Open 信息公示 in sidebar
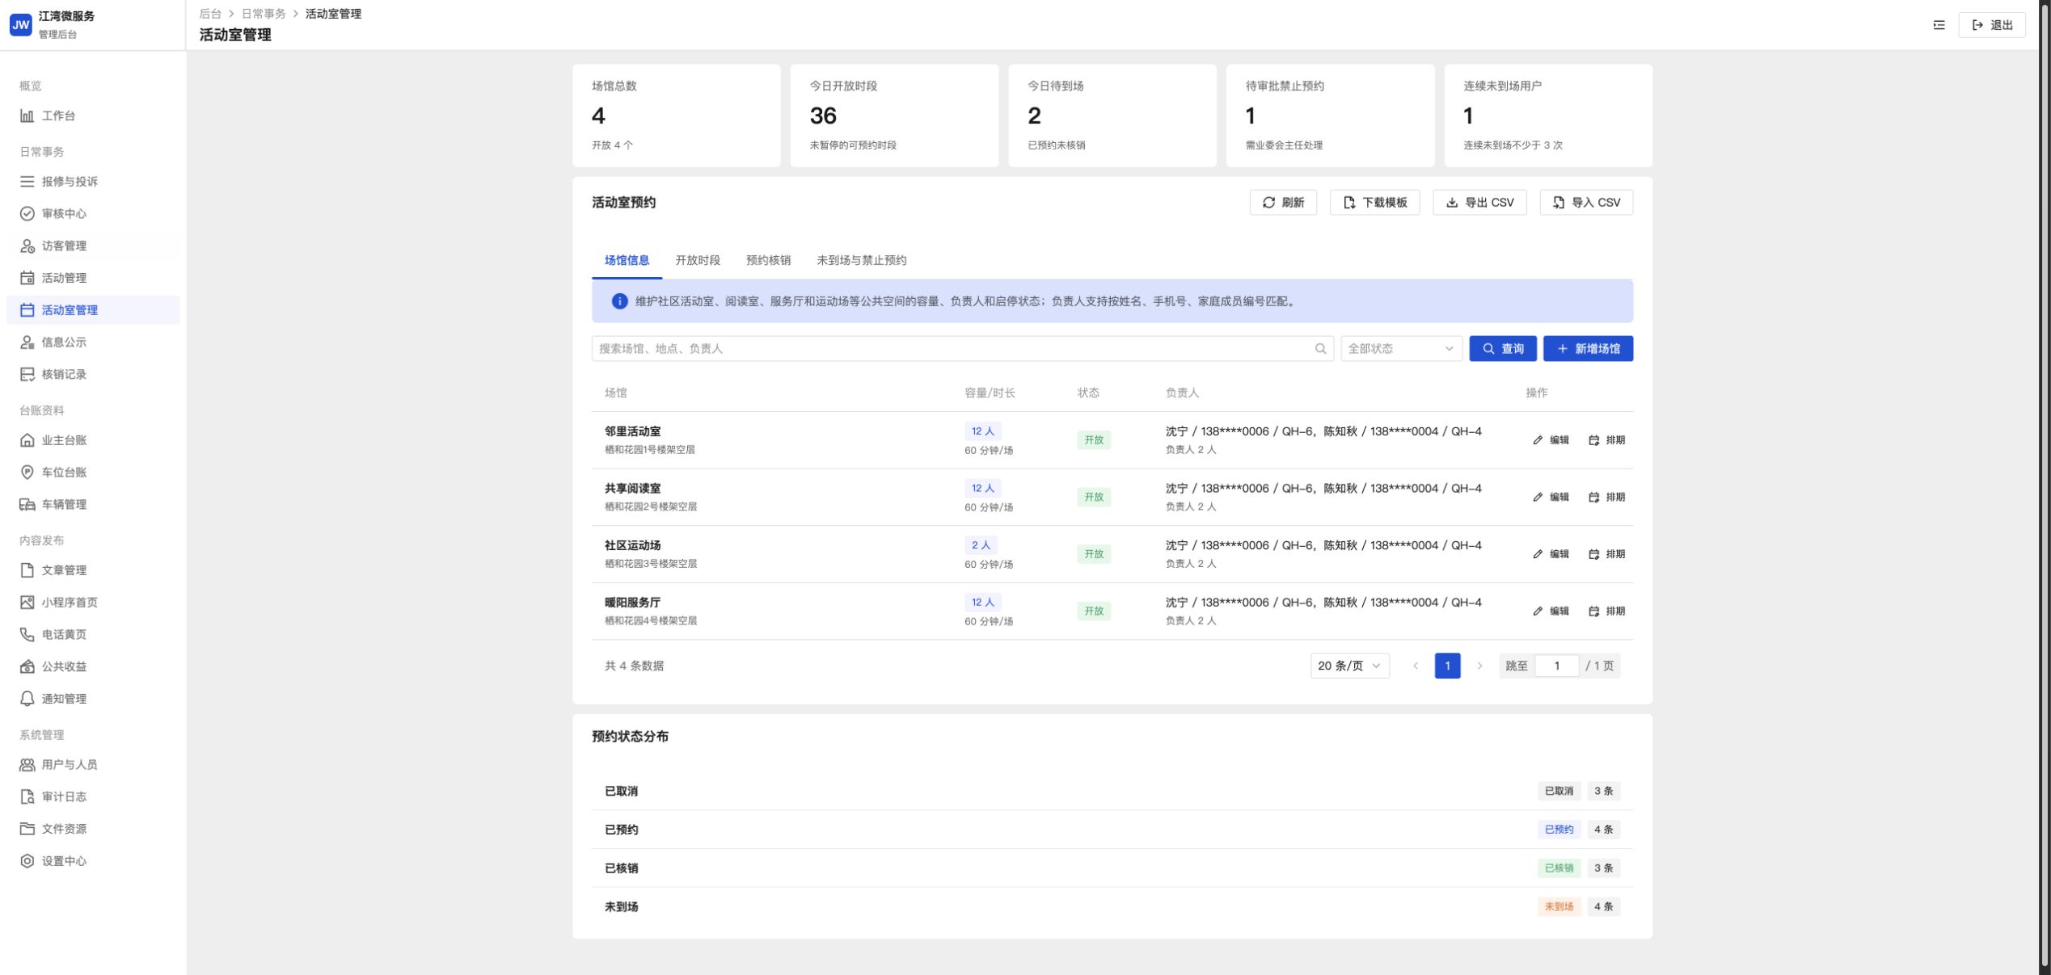2051x975 pixels. coord(93,343)
